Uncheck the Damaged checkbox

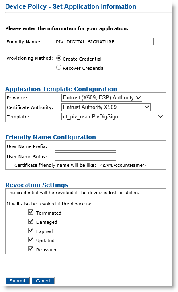(31, 221)
